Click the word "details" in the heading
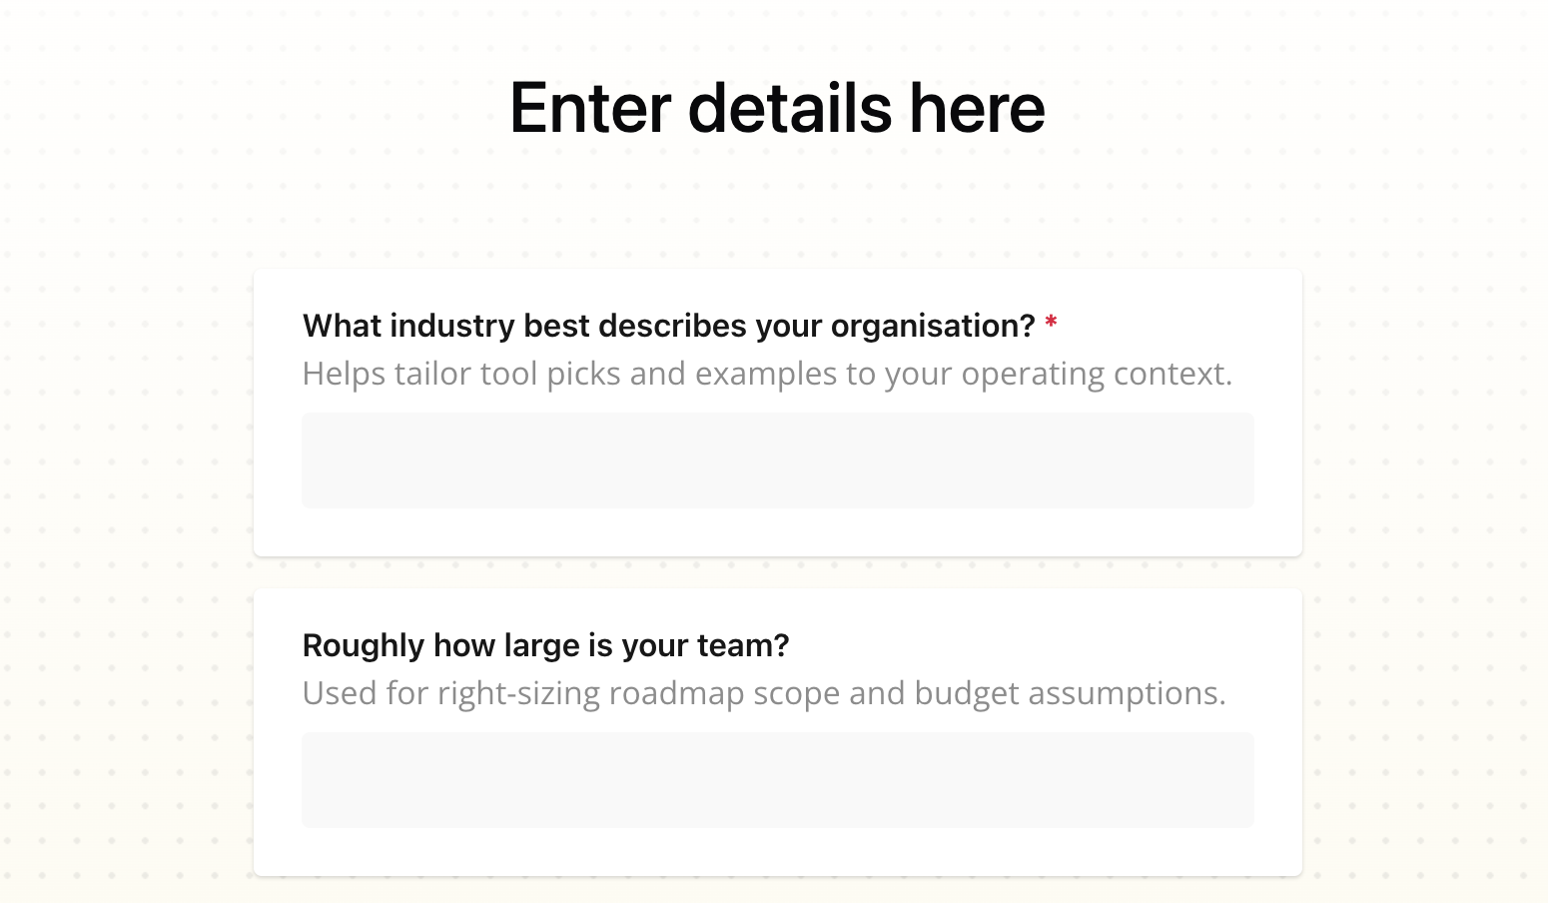 tap(789, 108)
